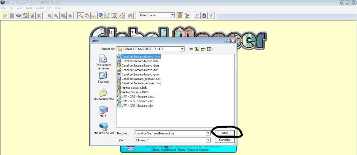Go back using the green arrow icon

191,49
